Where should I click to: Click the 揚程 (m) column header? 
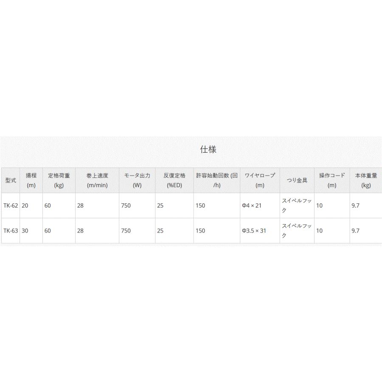(x=31, y=180)
